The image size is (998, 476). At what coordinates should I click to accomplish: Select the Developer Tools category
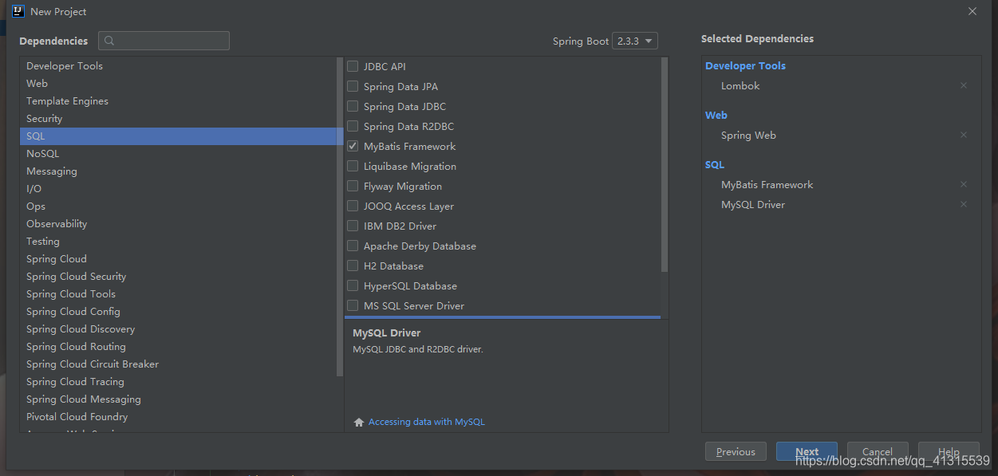(x=181, y=66)
